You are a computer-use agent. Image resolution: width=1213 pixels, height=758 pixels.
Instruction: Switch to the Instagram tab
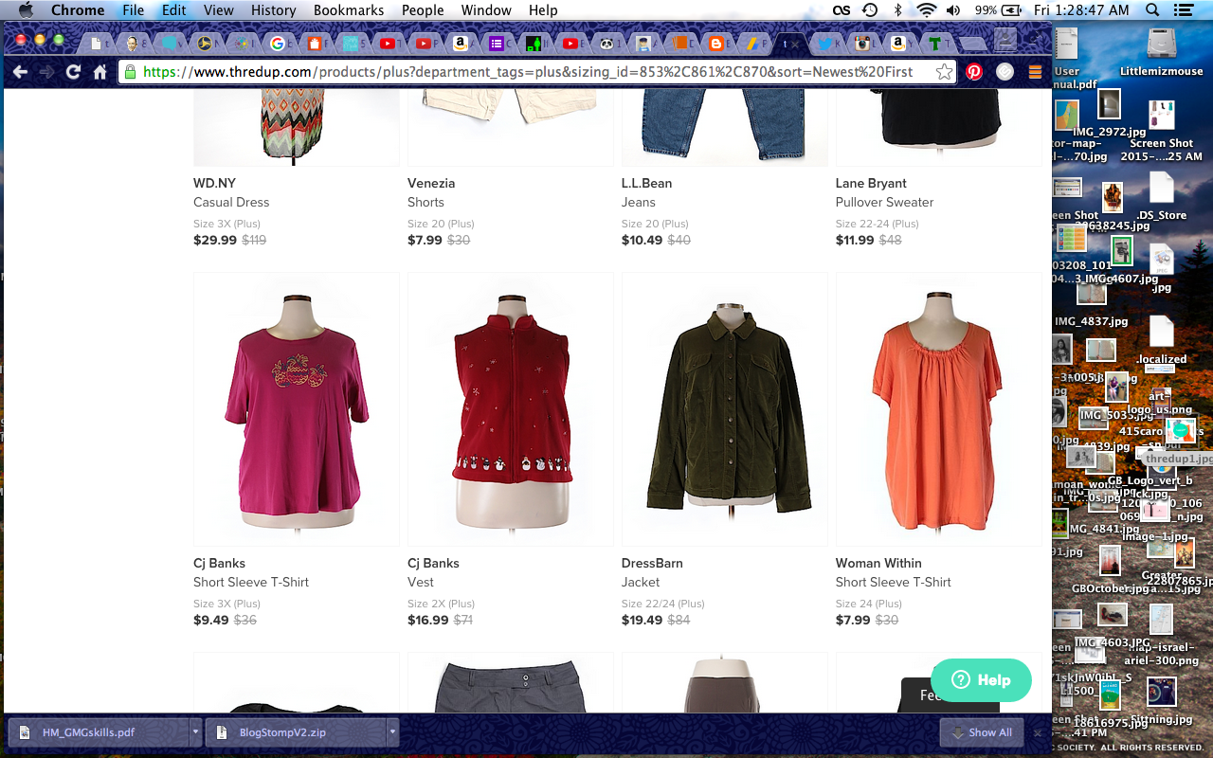point(862,43)
